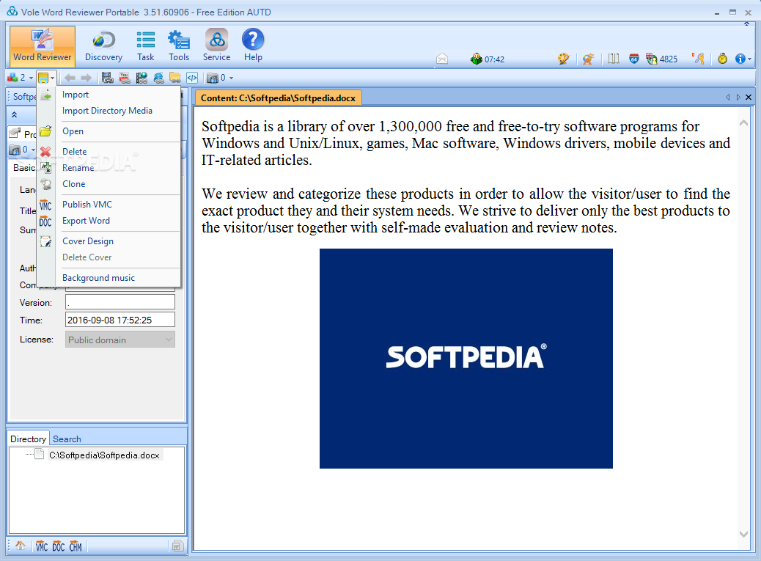Click the CHM export icon in bottom toolbar
Screen dimensions: 761x561
coord(76,546)
